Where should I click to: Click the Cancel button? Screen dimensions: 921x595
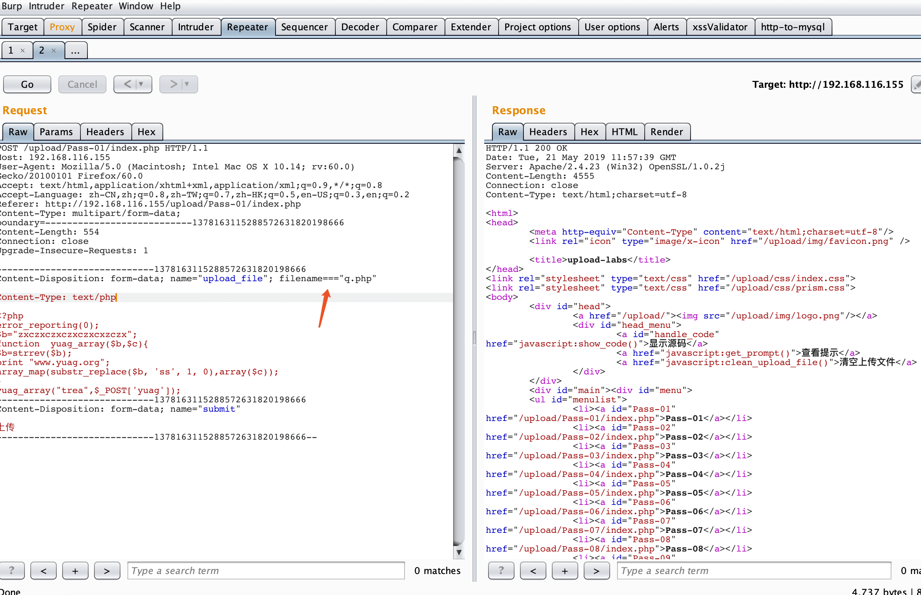point(82,84)
